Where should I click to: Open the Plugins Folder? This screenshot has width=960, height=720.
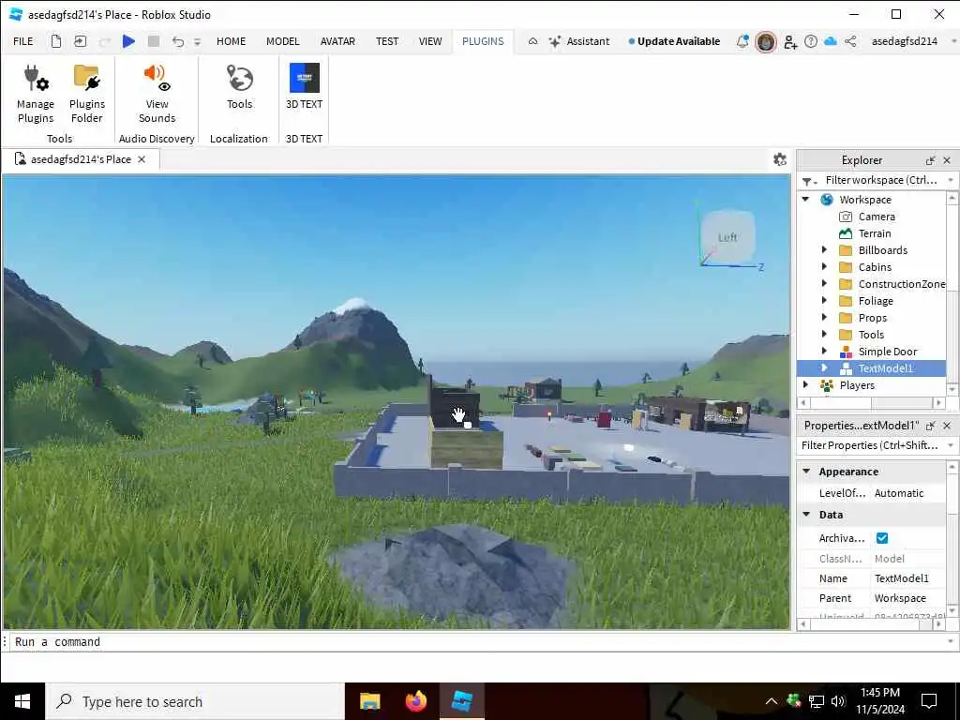click(87, 94)
